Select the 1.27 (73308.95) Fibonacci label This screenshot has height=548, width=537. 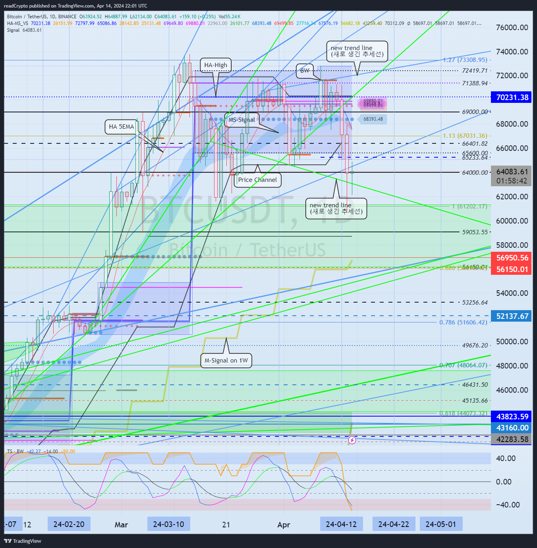coord(465,60)
